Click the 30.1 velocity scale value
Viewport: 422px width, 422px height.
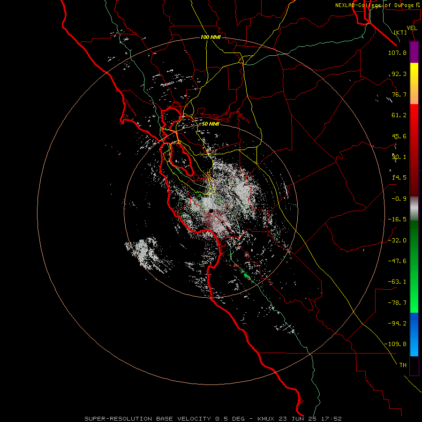coord(399,157)
